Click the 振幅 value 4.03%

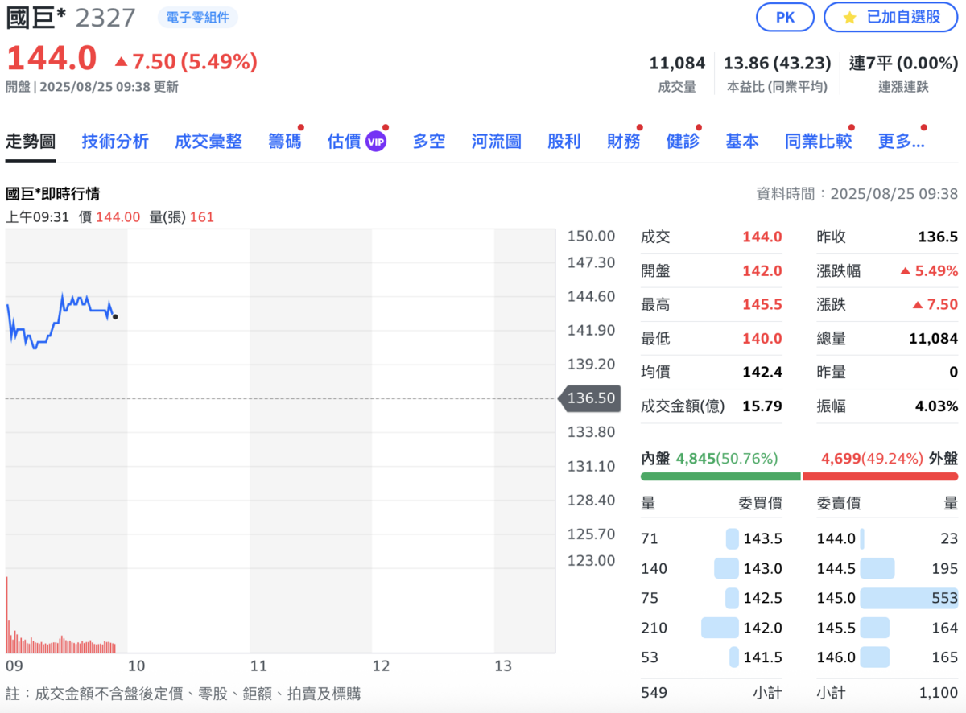coord(936,406)
